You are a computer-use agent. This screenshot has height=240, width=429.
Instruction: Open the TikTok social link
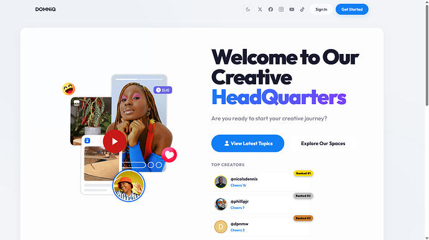302,9
